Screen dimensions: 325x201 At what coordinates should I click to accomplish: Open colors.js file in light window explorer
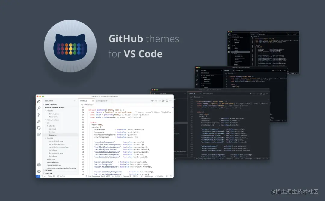tap(53, 129)
